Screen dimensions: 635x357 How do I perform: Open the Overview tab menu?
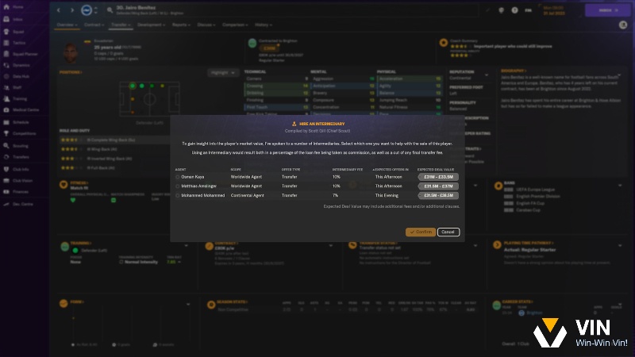[x=67, y=25]
